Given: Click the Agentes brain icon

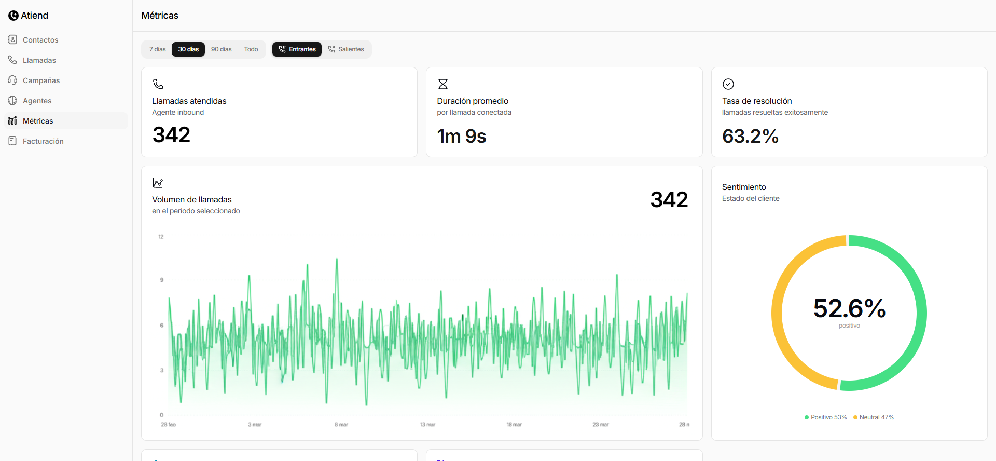Looking at the screenshot, I should (13, 100).
